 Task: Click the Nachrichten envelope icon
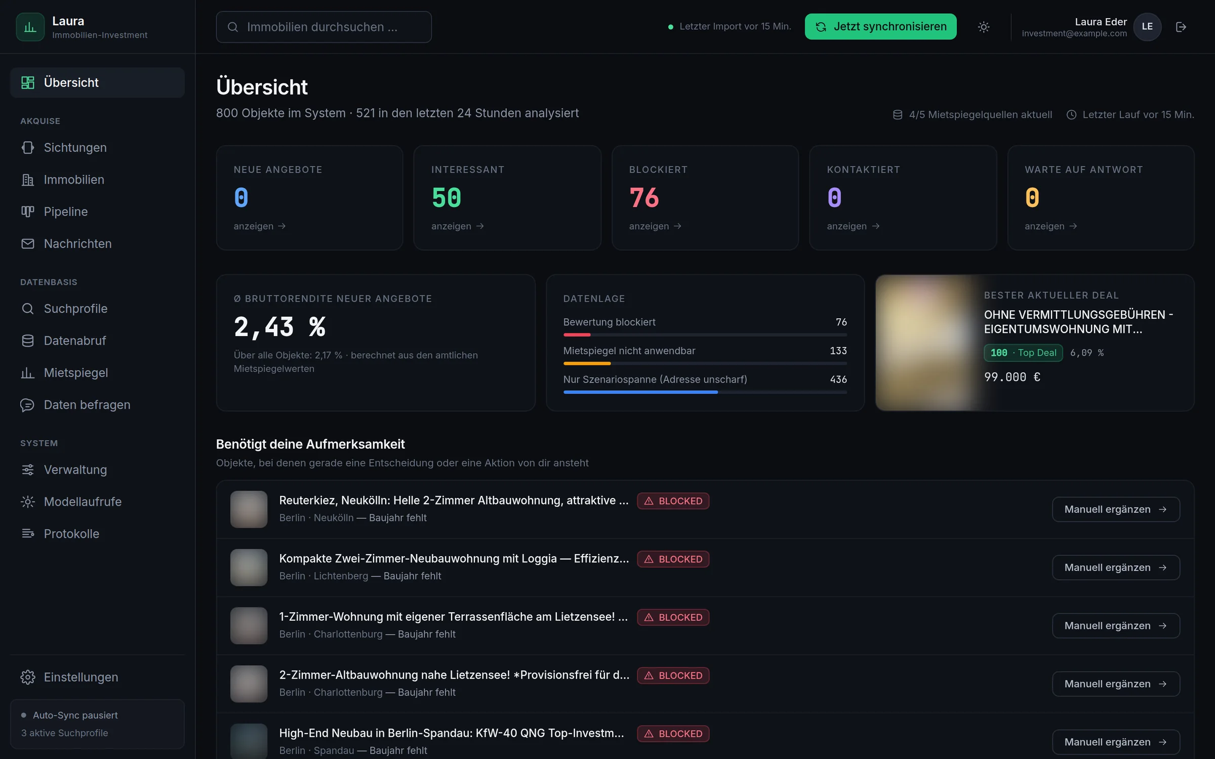(28, 243)
